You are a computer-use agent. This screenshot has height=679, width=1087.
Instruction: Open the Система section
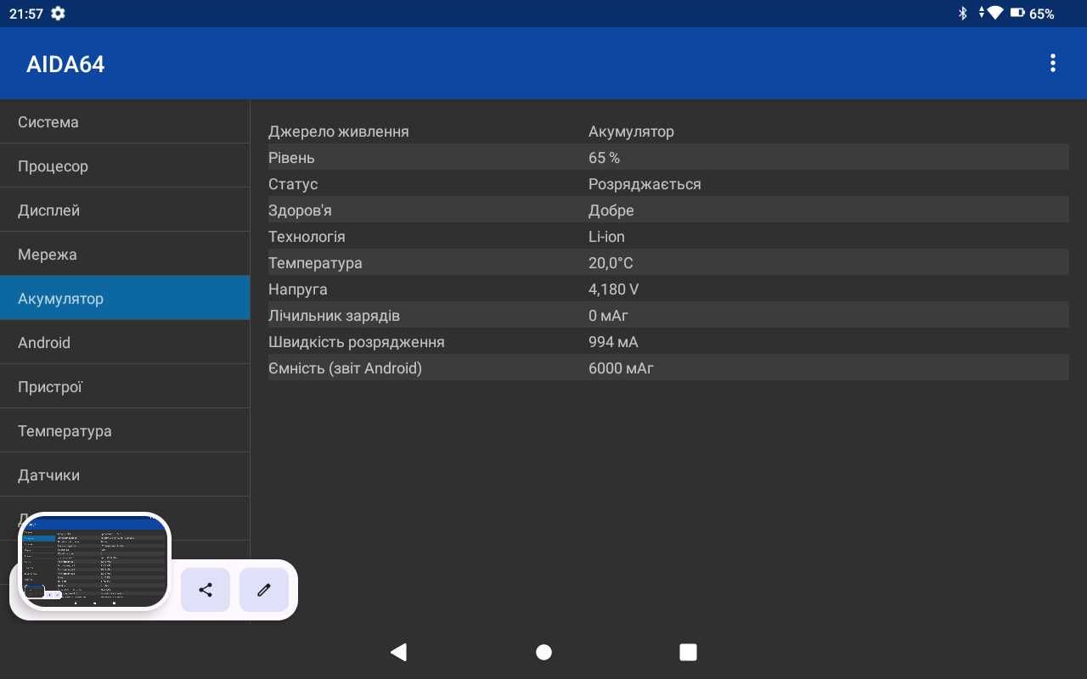[x=125, y=121]
